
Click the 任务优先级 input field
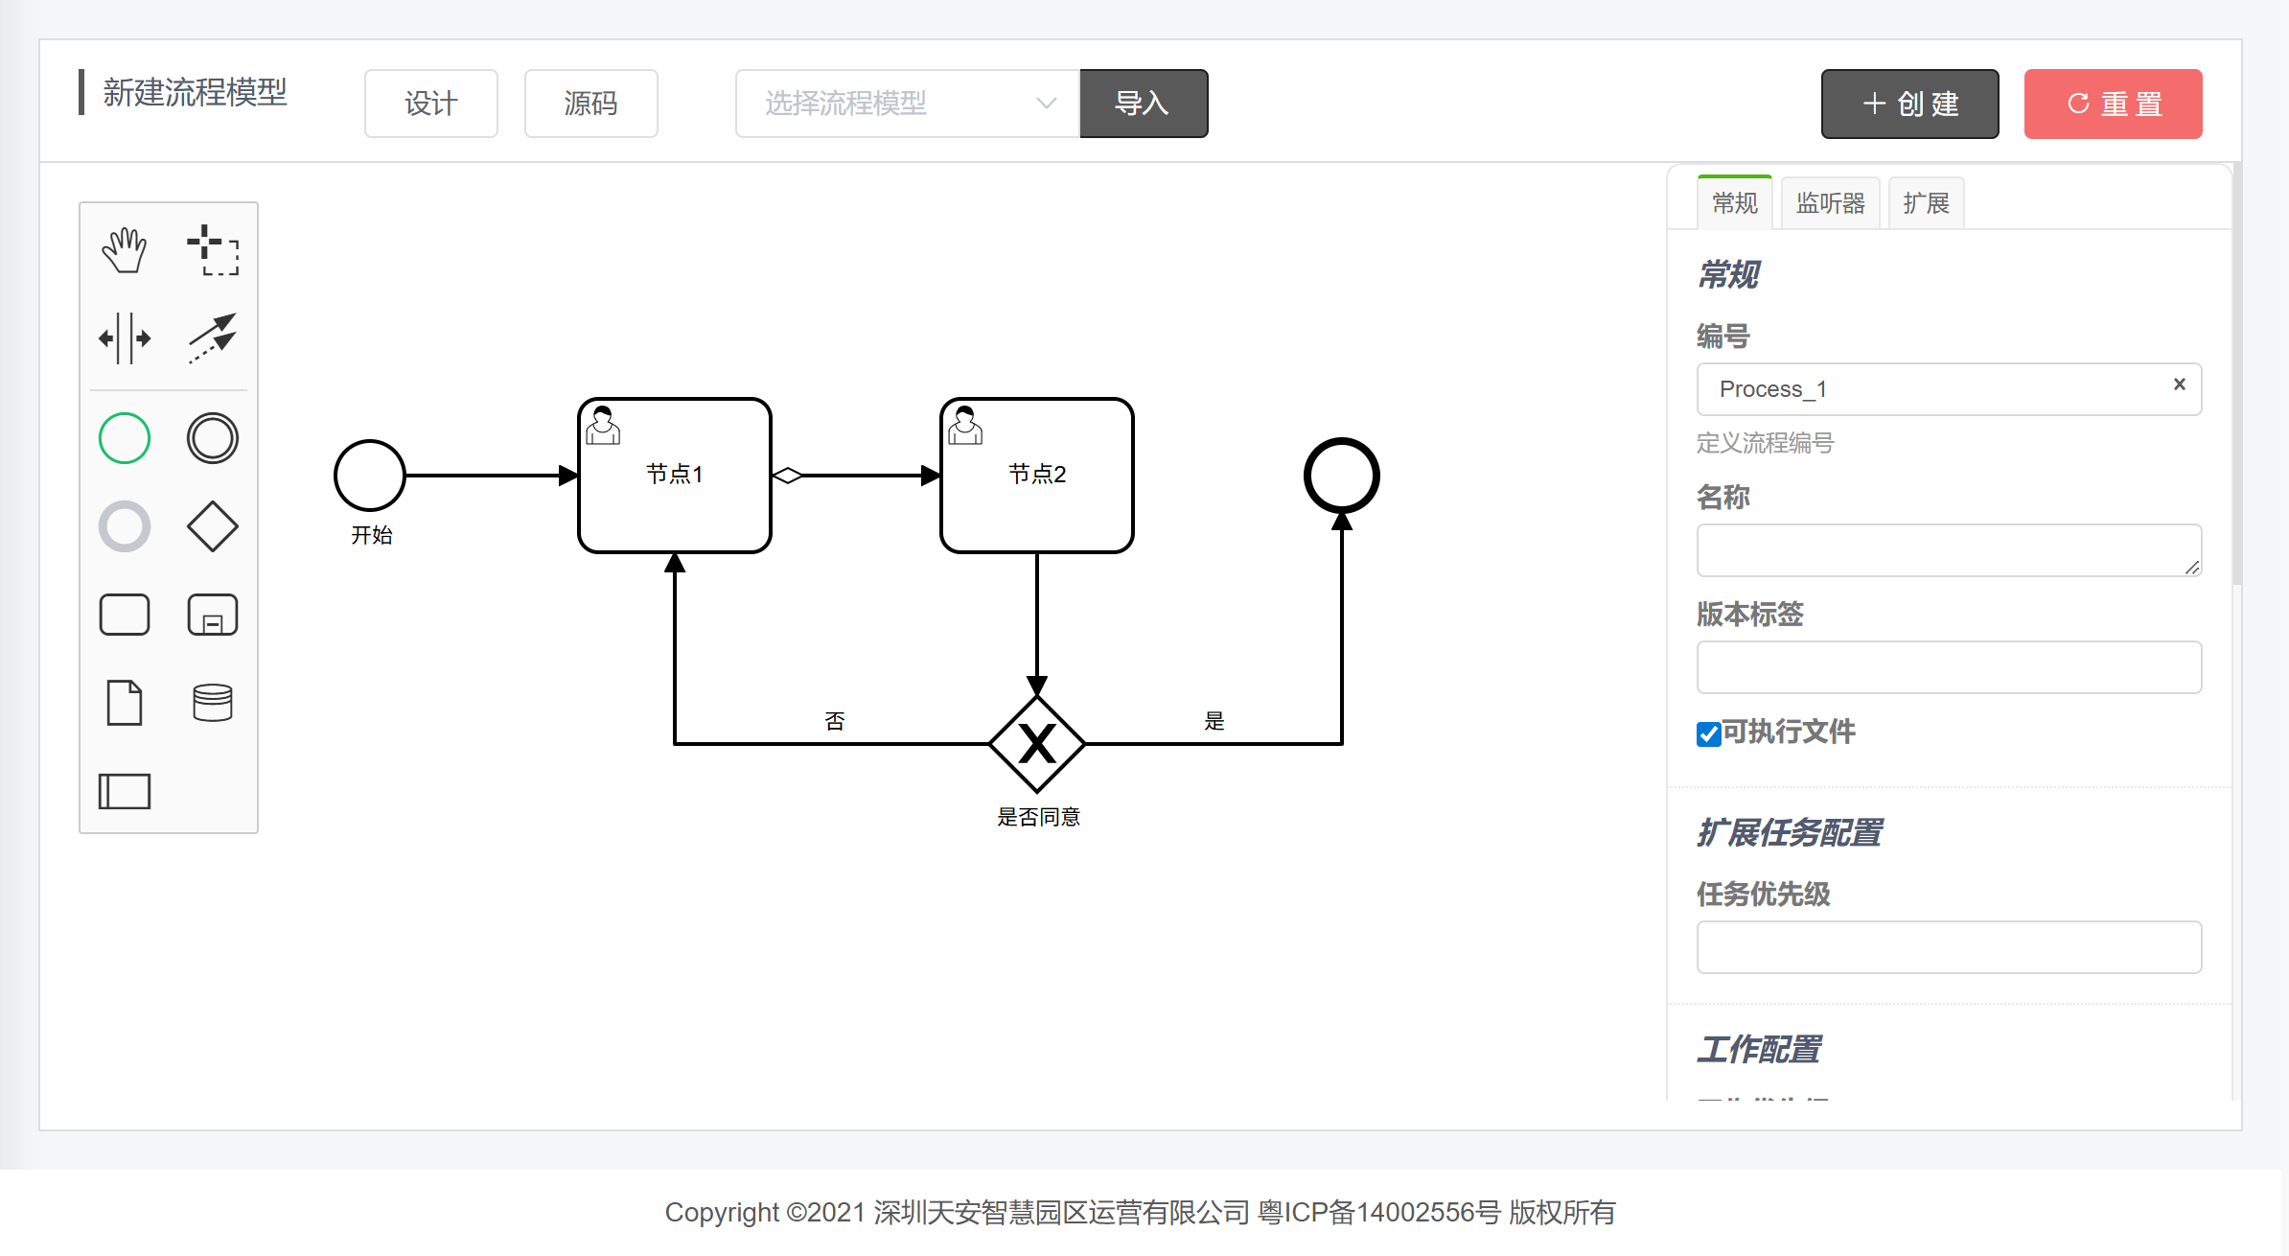click(1948, 947)
